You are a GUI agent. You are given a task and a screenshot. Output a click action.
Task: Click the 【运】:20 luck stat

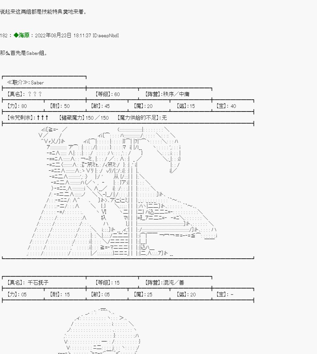tap(186, 294)
